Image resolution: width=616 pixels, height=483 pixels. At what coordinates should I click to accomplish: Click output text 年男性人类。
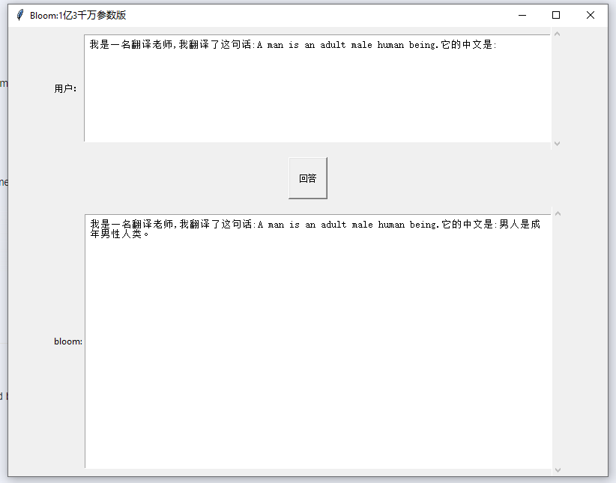click(120, 234)
